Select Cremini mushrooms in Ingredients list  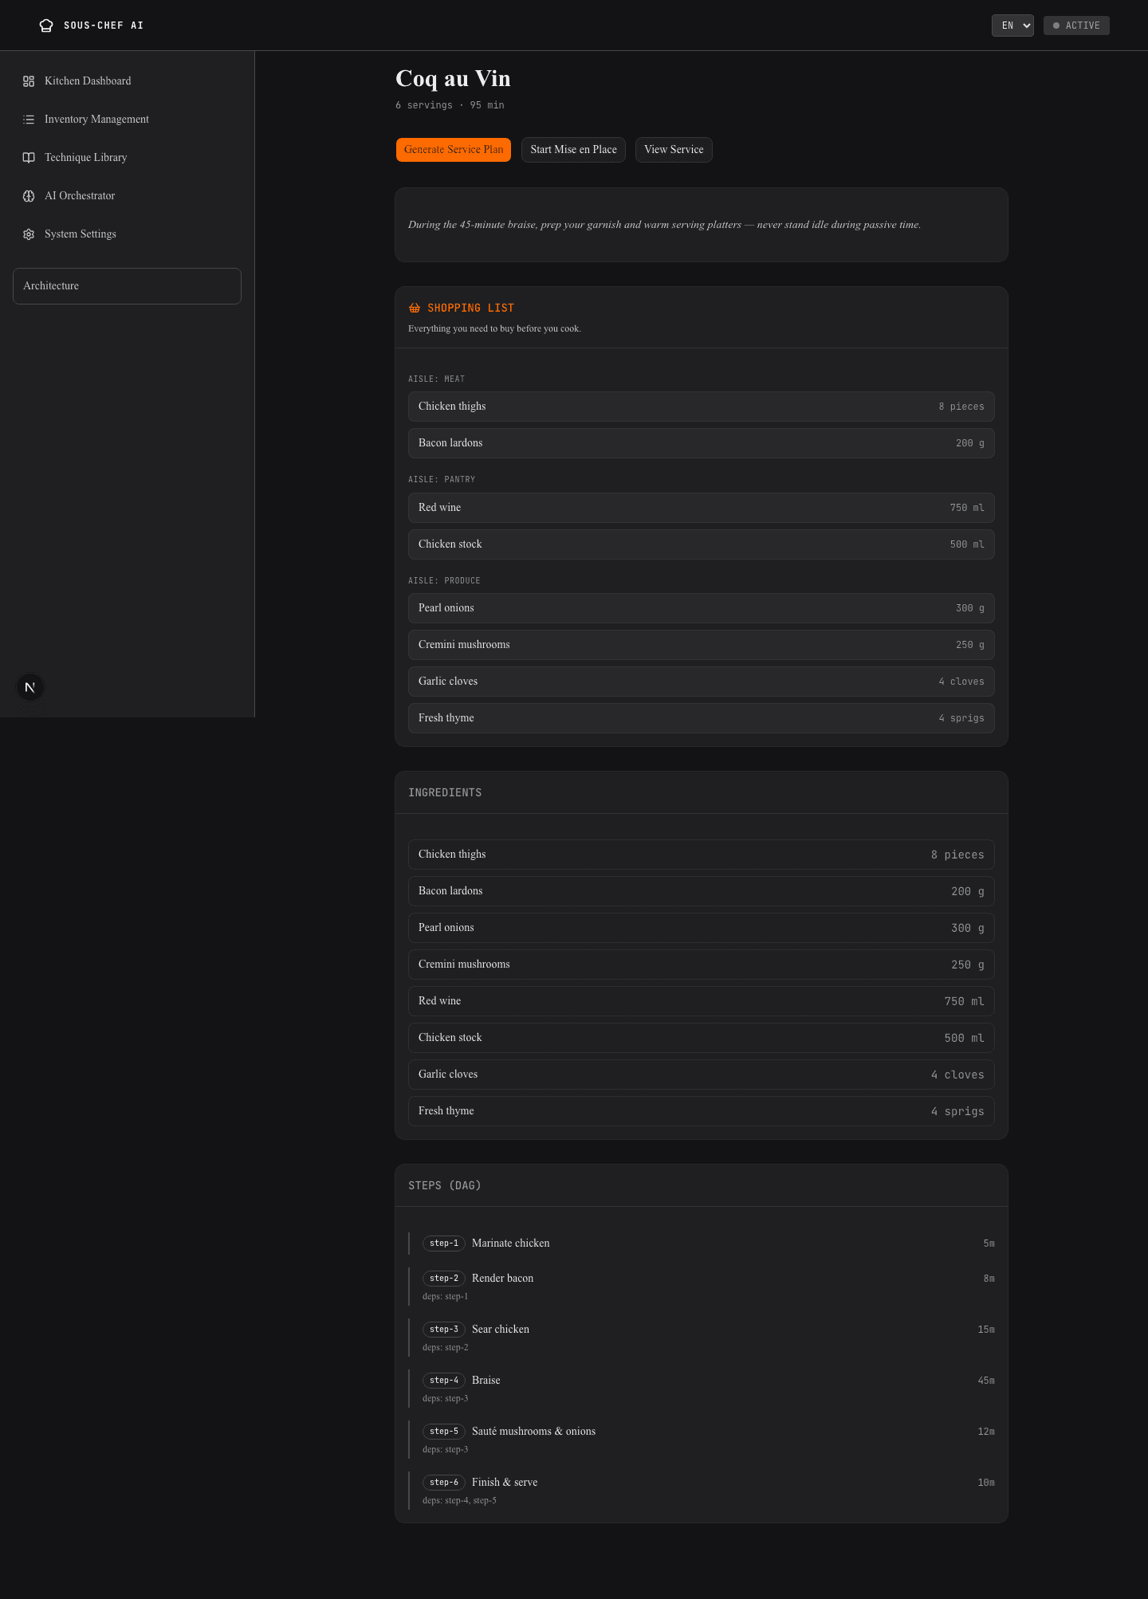(x=702, y=965)
